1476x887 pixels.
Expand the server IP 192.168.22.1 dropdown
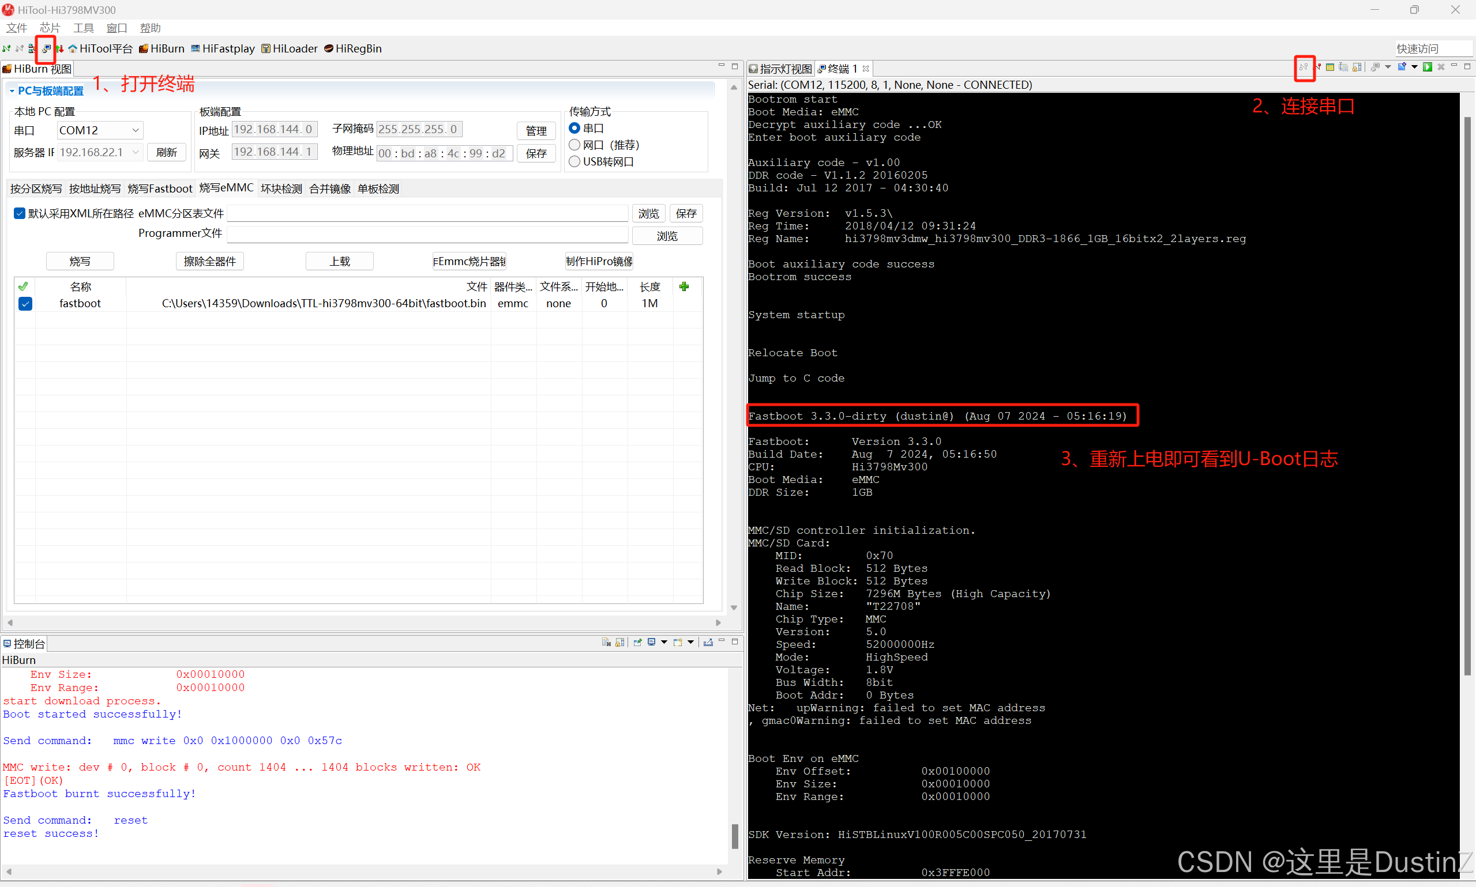(x=100, y=152)
